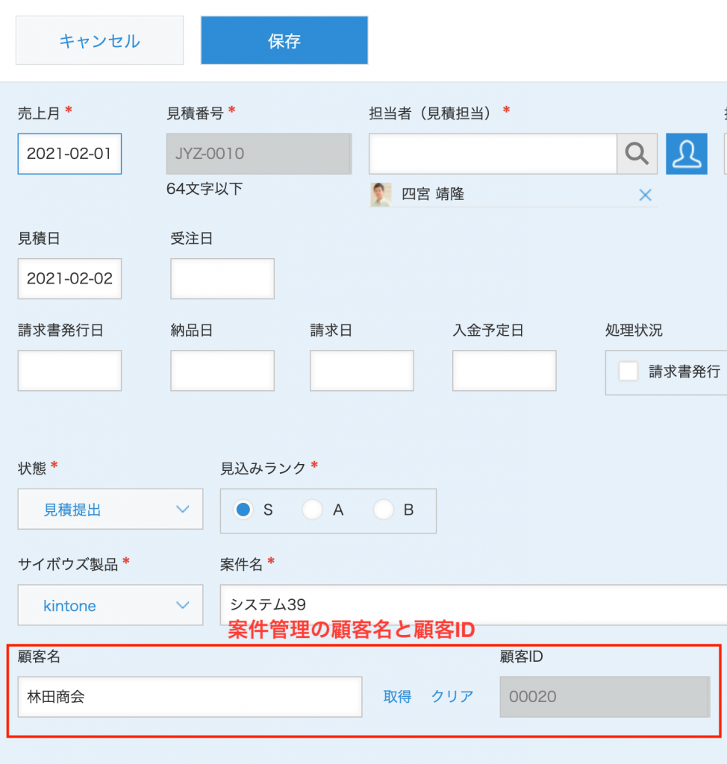Click the empty 入金予定日 field
This screenshot has height=764, width=727.
click(x=504, y=370)
